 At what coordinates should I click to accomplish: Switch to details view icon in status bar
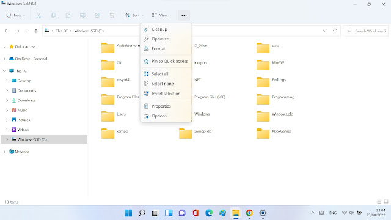click(379, 202)
